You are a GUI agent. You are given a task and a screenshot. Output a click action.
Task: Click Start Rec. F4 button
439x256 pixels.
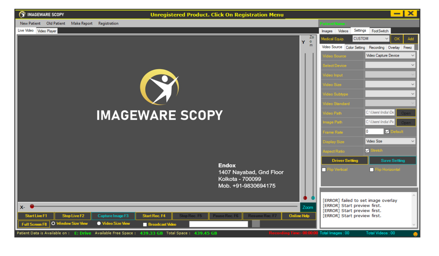[154, 216]
